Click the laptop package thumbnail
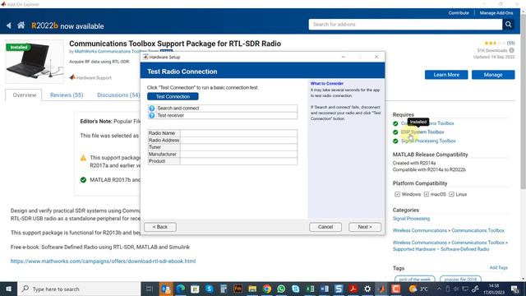This screenshot has width=526, height=296. point(35,62)
